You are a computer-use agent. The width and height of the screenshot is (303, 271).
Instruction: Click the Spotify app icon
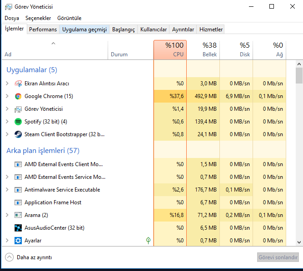point(18,122)
